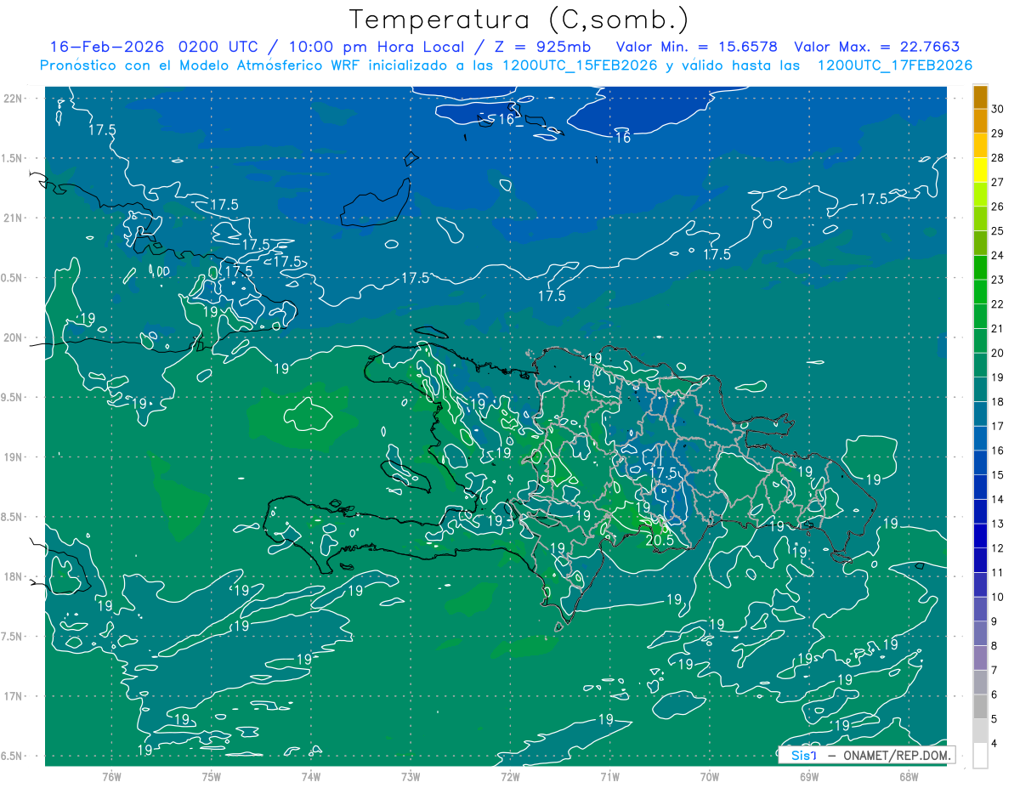Click the '18N' latitude label
Viewport: 1020px width, 788px height.
tap(14, 576)
